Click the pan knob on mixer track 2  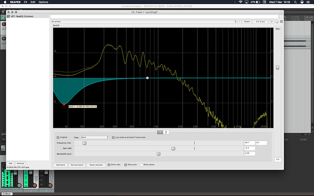pyautogui.click(x=51, y=186)
